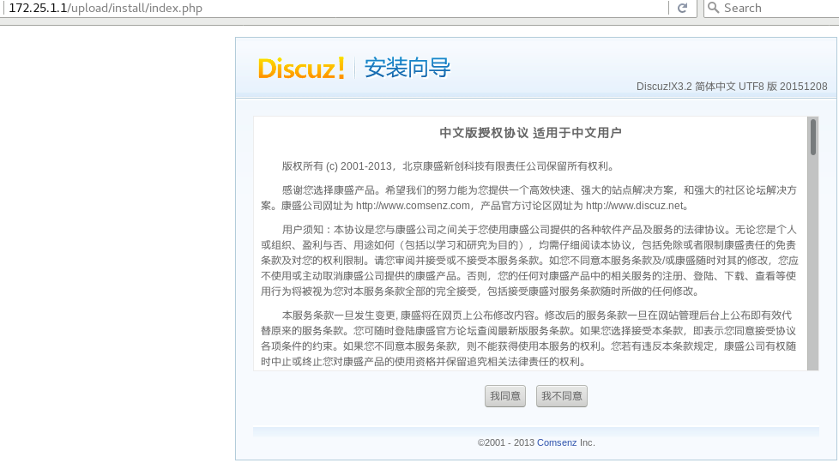Click the 安装向导 heading
This screenshot has width=839, height=463.
[407, 68]
